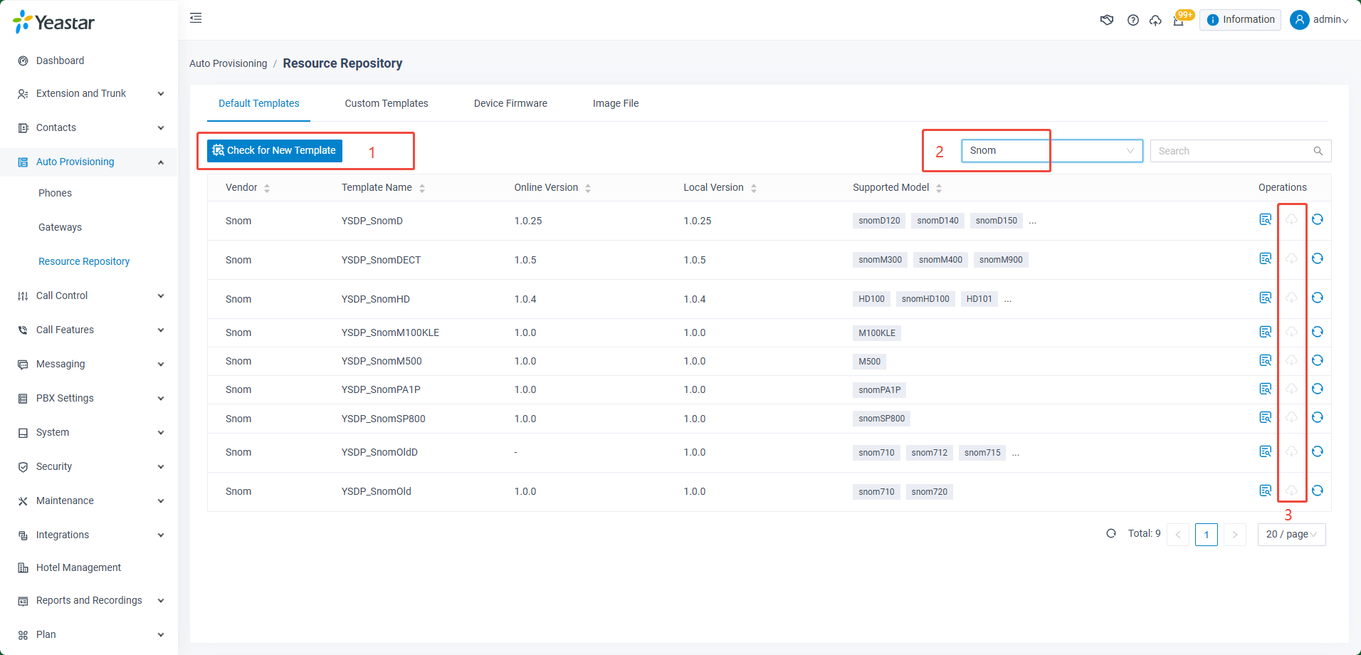
Task: Update icon for YSDP_SnomHD template
Action: pos(1291,298)
